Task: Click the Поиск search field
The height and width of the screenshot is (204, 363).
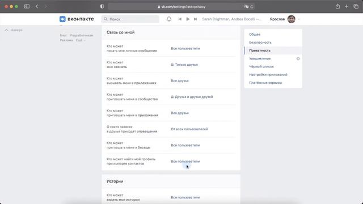Action: point(130,19)
